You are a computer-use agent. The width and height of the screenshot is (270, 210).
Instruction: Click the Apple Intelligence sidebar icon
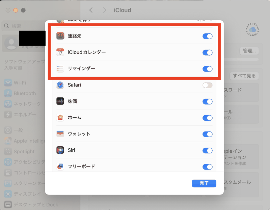tap(8, 141)
